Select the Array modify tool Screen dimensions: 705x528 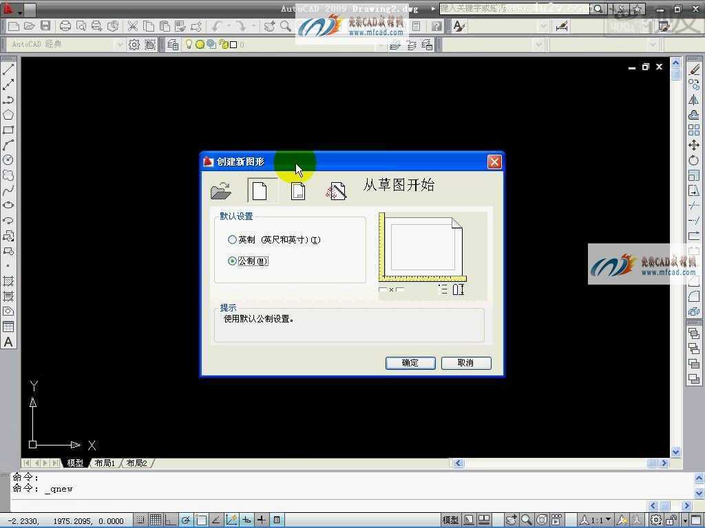pos(694,130)
